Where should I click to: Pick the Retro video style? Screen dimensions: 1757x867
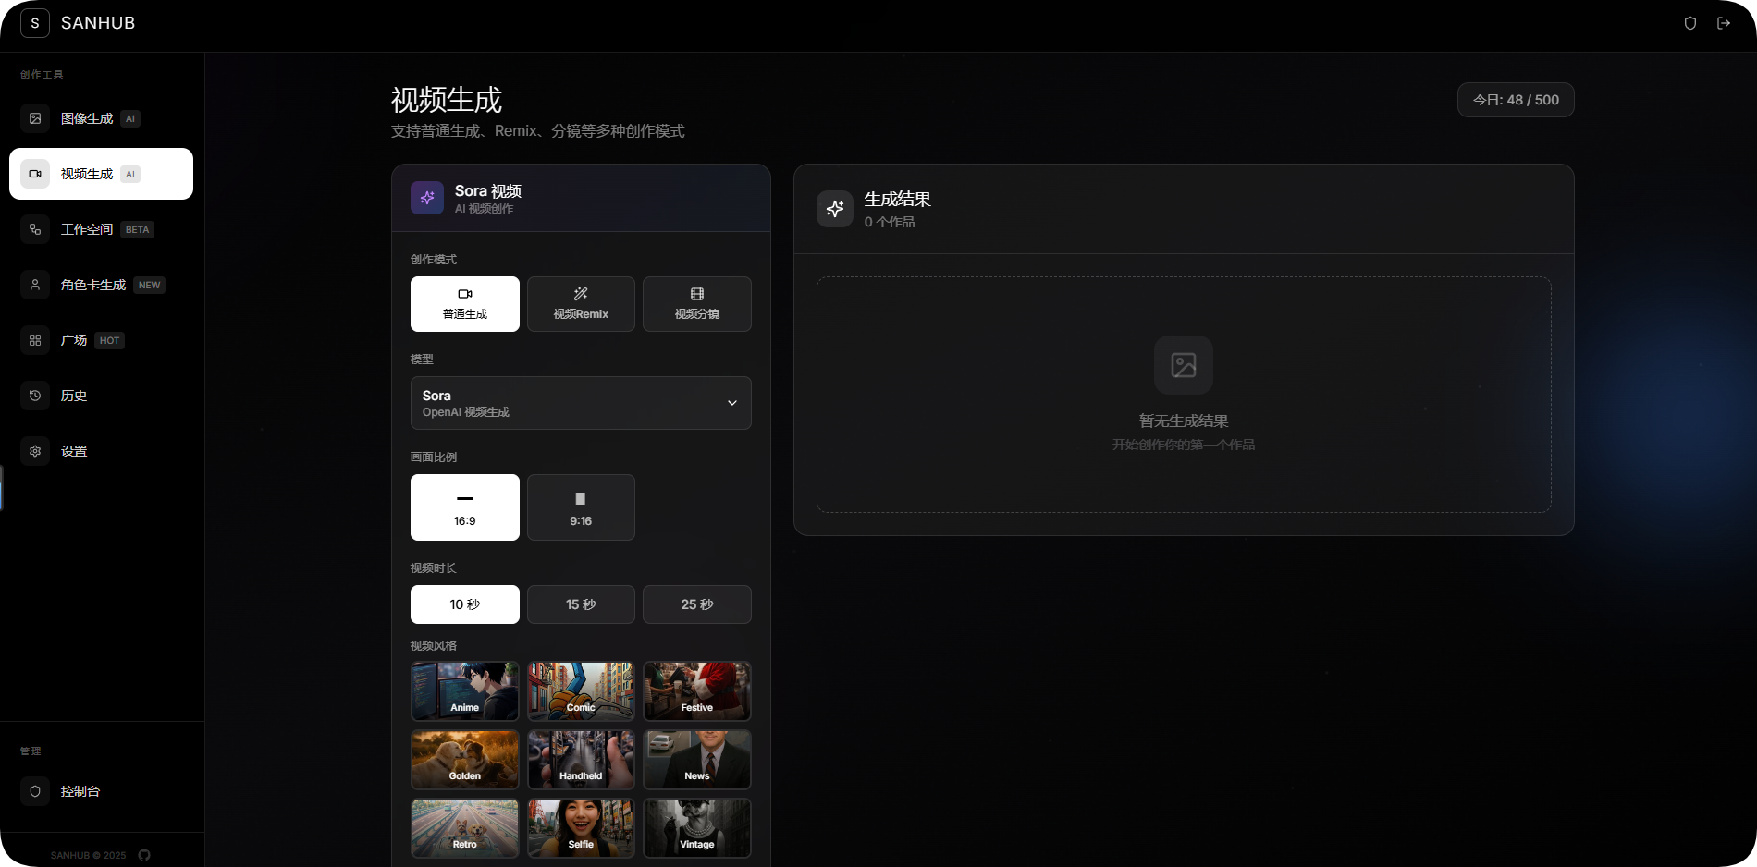[x=465, y=828]
